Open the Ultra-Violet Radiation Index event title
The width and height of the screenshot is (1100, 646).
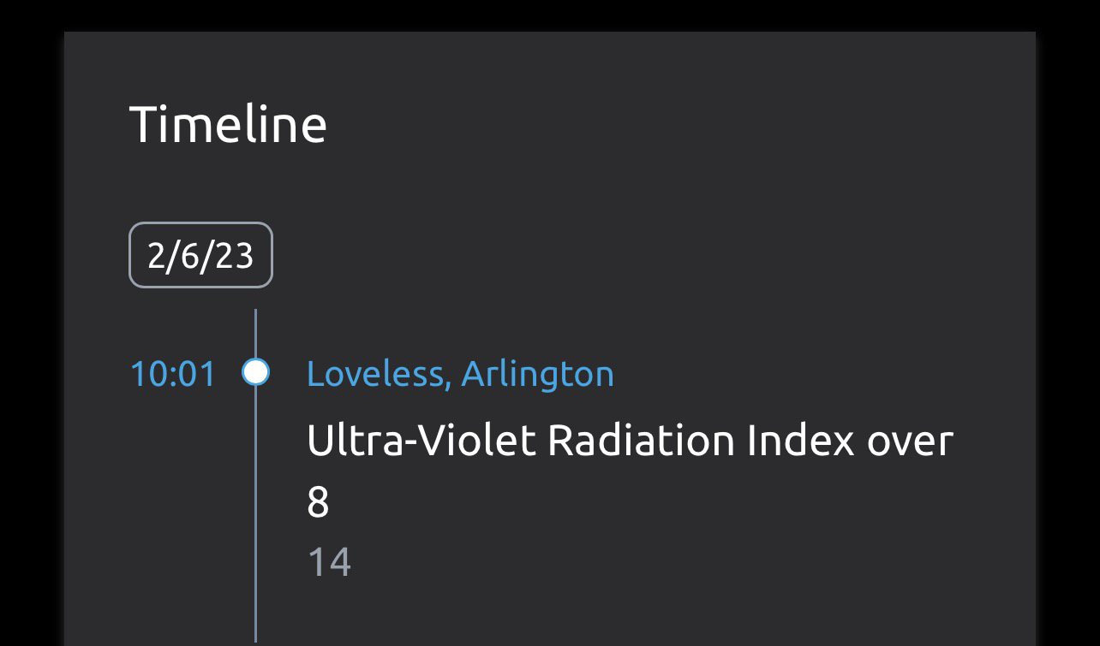(629, 441)
